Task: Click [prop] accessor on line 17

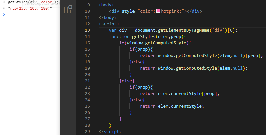Action: click(253, 56)
